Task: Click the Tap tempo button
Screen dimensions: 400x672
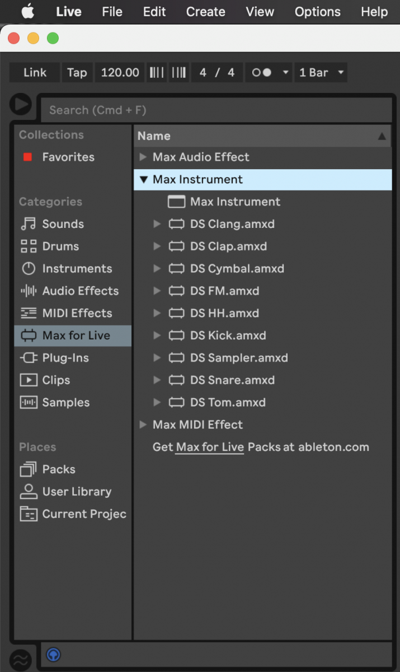Action: coord(77,72)
